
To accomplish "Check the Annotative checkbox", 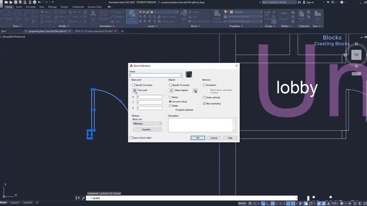I will coord(204,85).
